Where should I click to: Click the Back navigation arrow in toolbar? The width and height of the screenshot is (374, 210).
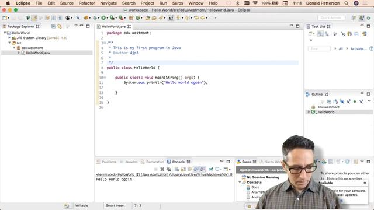pyautogui.click(x=203, y=18)
